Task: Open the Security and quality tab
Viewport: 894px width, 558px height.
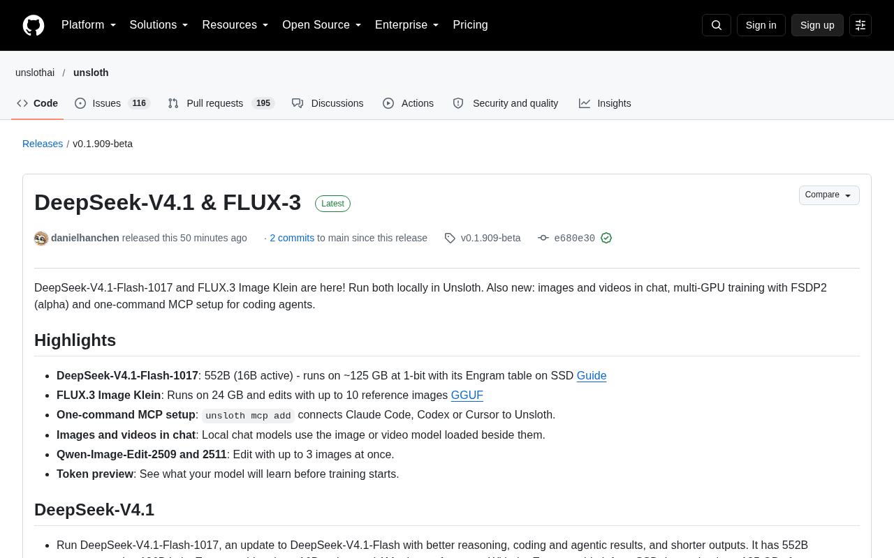Action: pos(506,103)
